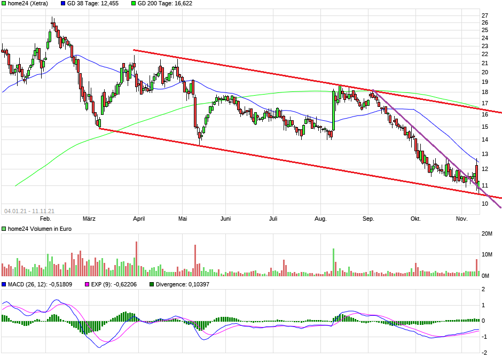The image size is (502, 358).
Task: Click the volume axis label 20M
Action: (487, 234)
